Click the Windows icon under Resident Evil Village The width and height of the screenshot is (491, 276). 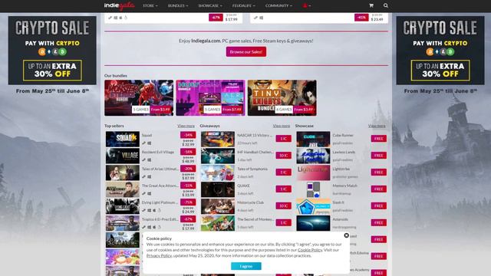150,160
